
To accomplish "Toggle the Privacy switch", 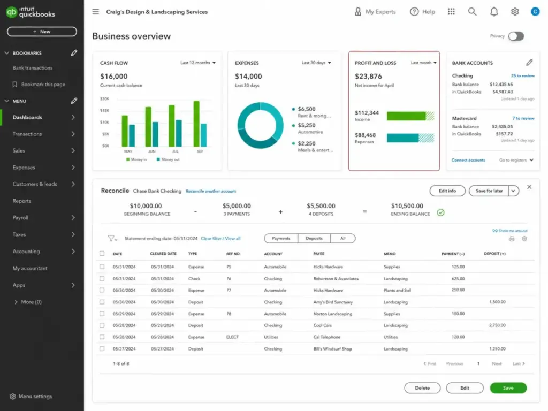I will (516, 36).
